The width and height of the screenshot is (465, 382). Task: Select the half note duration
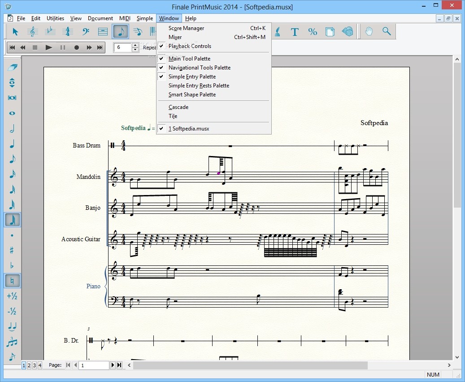(12, 128)
